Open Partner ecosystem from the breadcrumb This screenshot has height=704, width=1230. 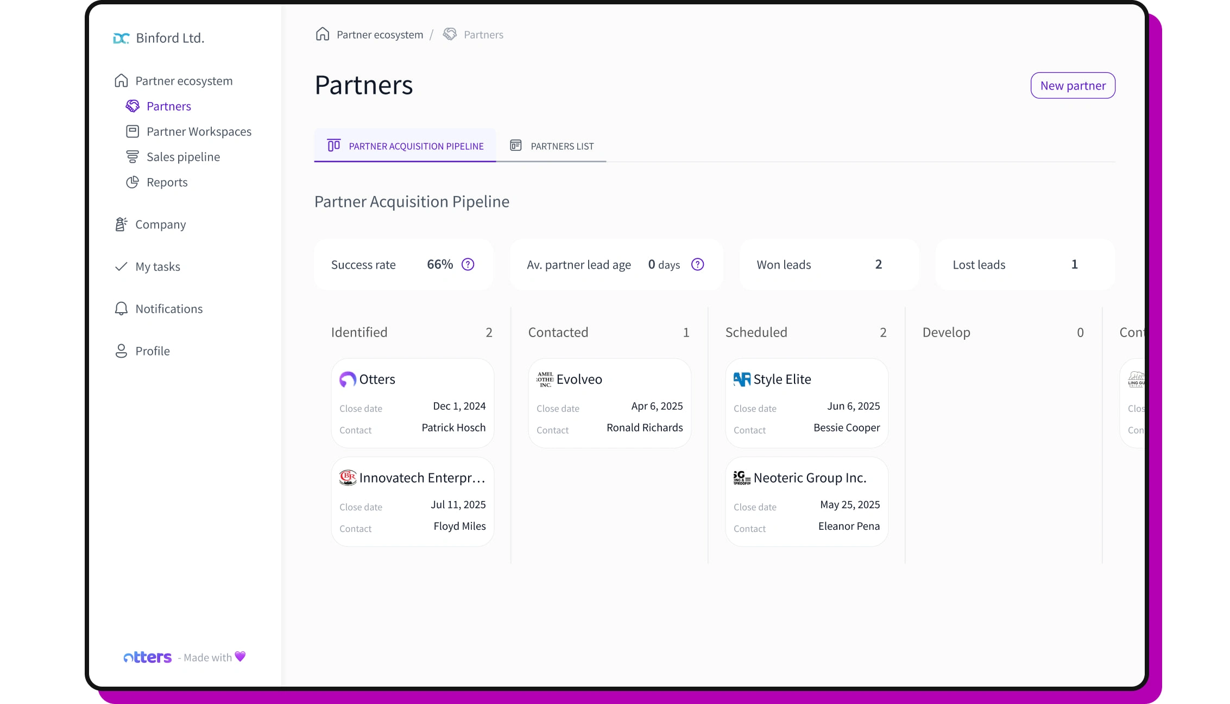(x=379, y=34)
